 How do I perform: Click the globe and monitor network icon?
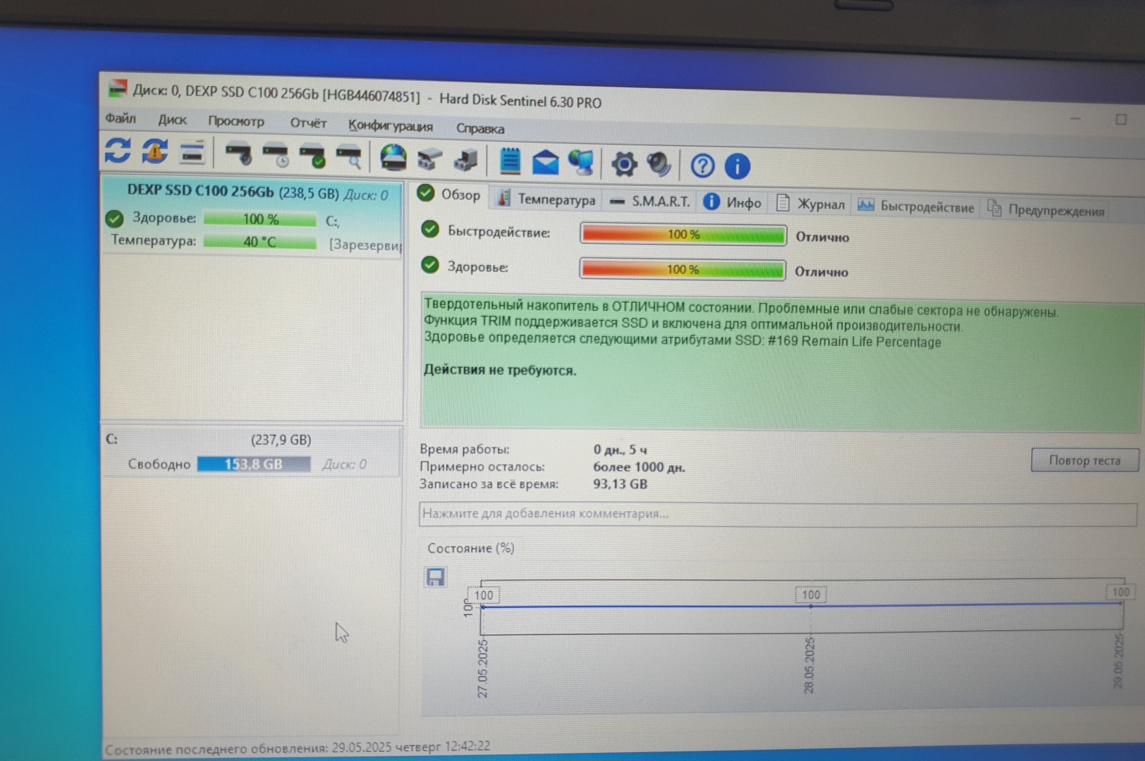pyautogui.click(x=582, y=163)
